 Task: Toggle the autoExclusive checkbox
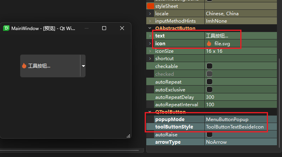coord(209,89)
